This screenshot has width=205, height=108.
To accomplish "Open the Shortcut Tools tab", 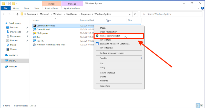I will tap(52, 8).
